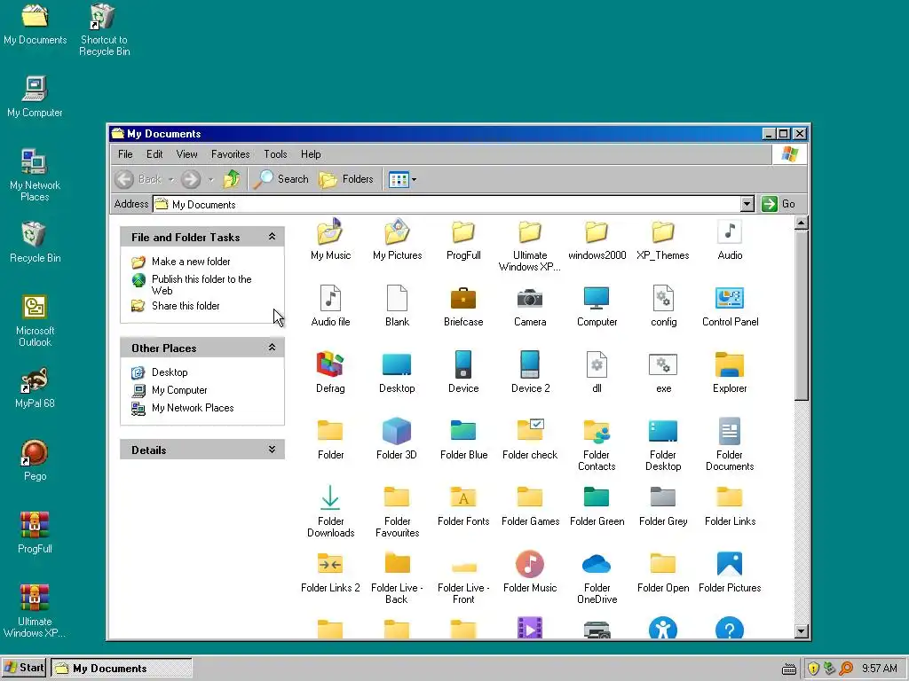Select the config file icon

pyautogui.click(x=663, y=299)
